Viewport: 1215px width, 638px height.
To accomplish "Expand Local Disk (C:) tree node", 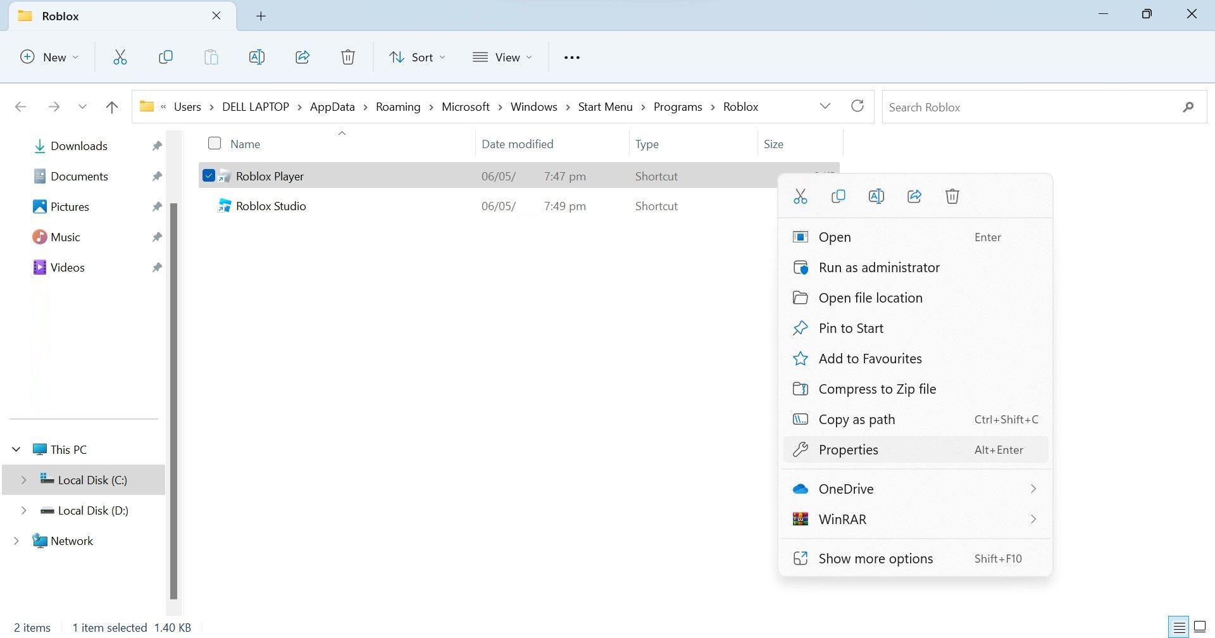I will [x=24, y=480].
